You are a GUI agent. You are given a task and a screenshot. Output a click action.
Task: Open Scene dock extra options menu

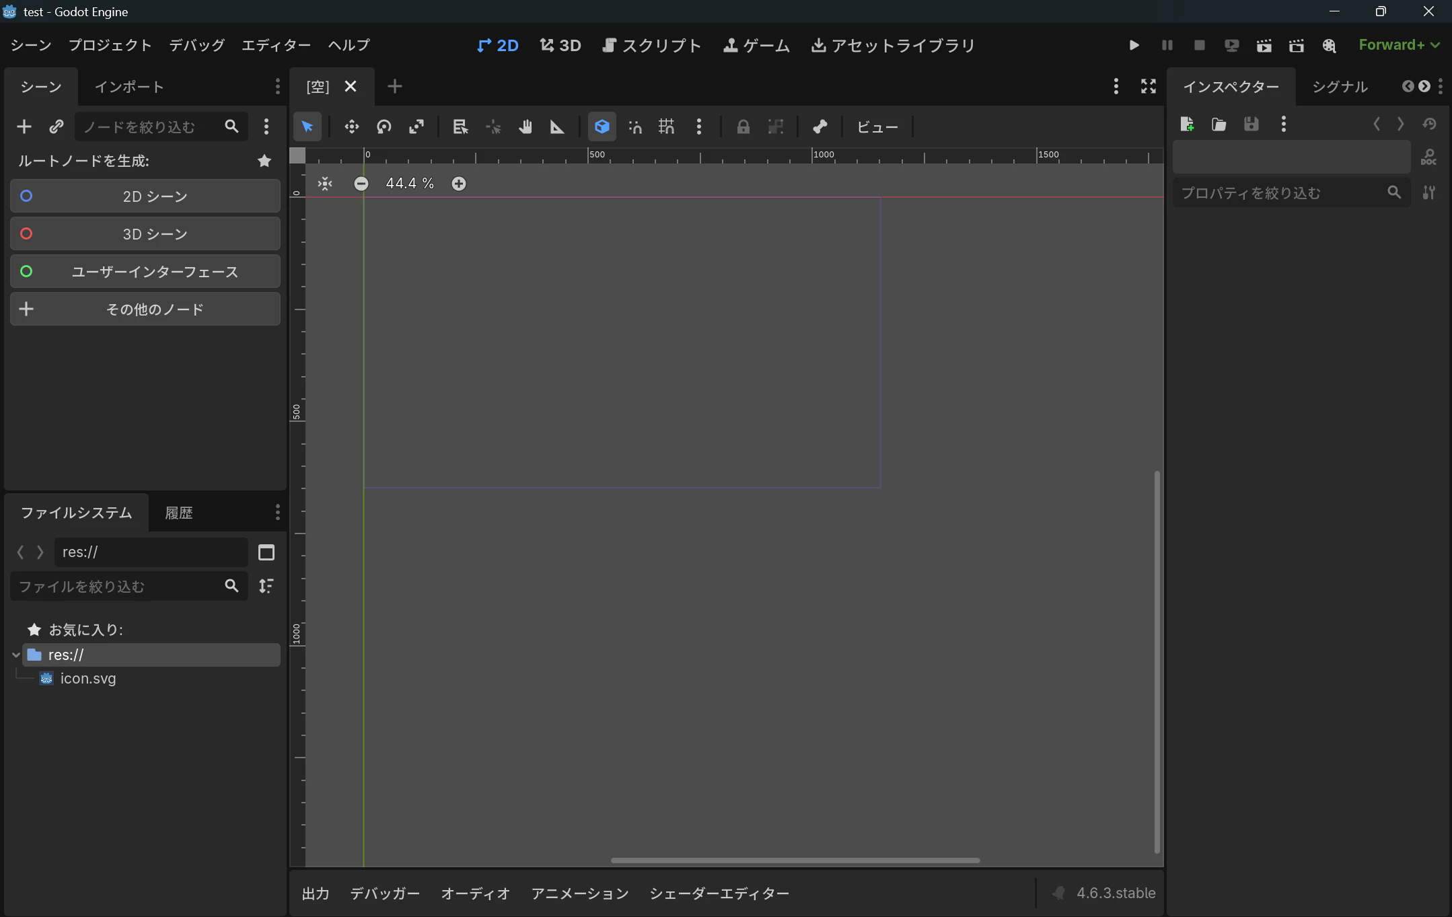click(266, 126)
